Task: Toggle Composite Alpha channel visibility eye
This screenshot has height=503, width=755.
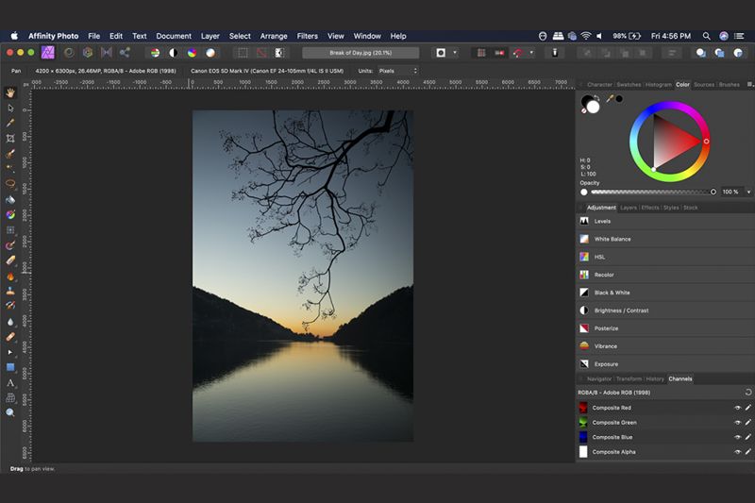Action: [737, 452]
